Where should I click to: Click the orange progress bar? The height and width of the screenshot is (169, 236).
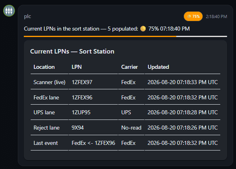click(125, 36)
